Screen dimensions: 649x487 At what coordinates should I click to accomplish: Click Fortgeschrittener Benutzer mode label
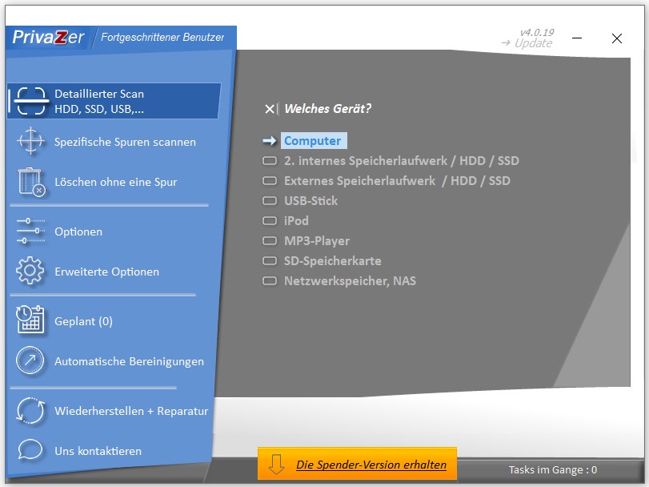162,38
